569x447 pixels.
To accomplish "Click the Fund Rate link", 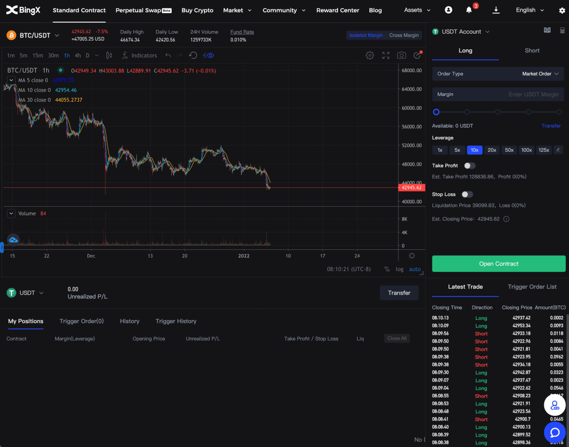I will [242, 32].
